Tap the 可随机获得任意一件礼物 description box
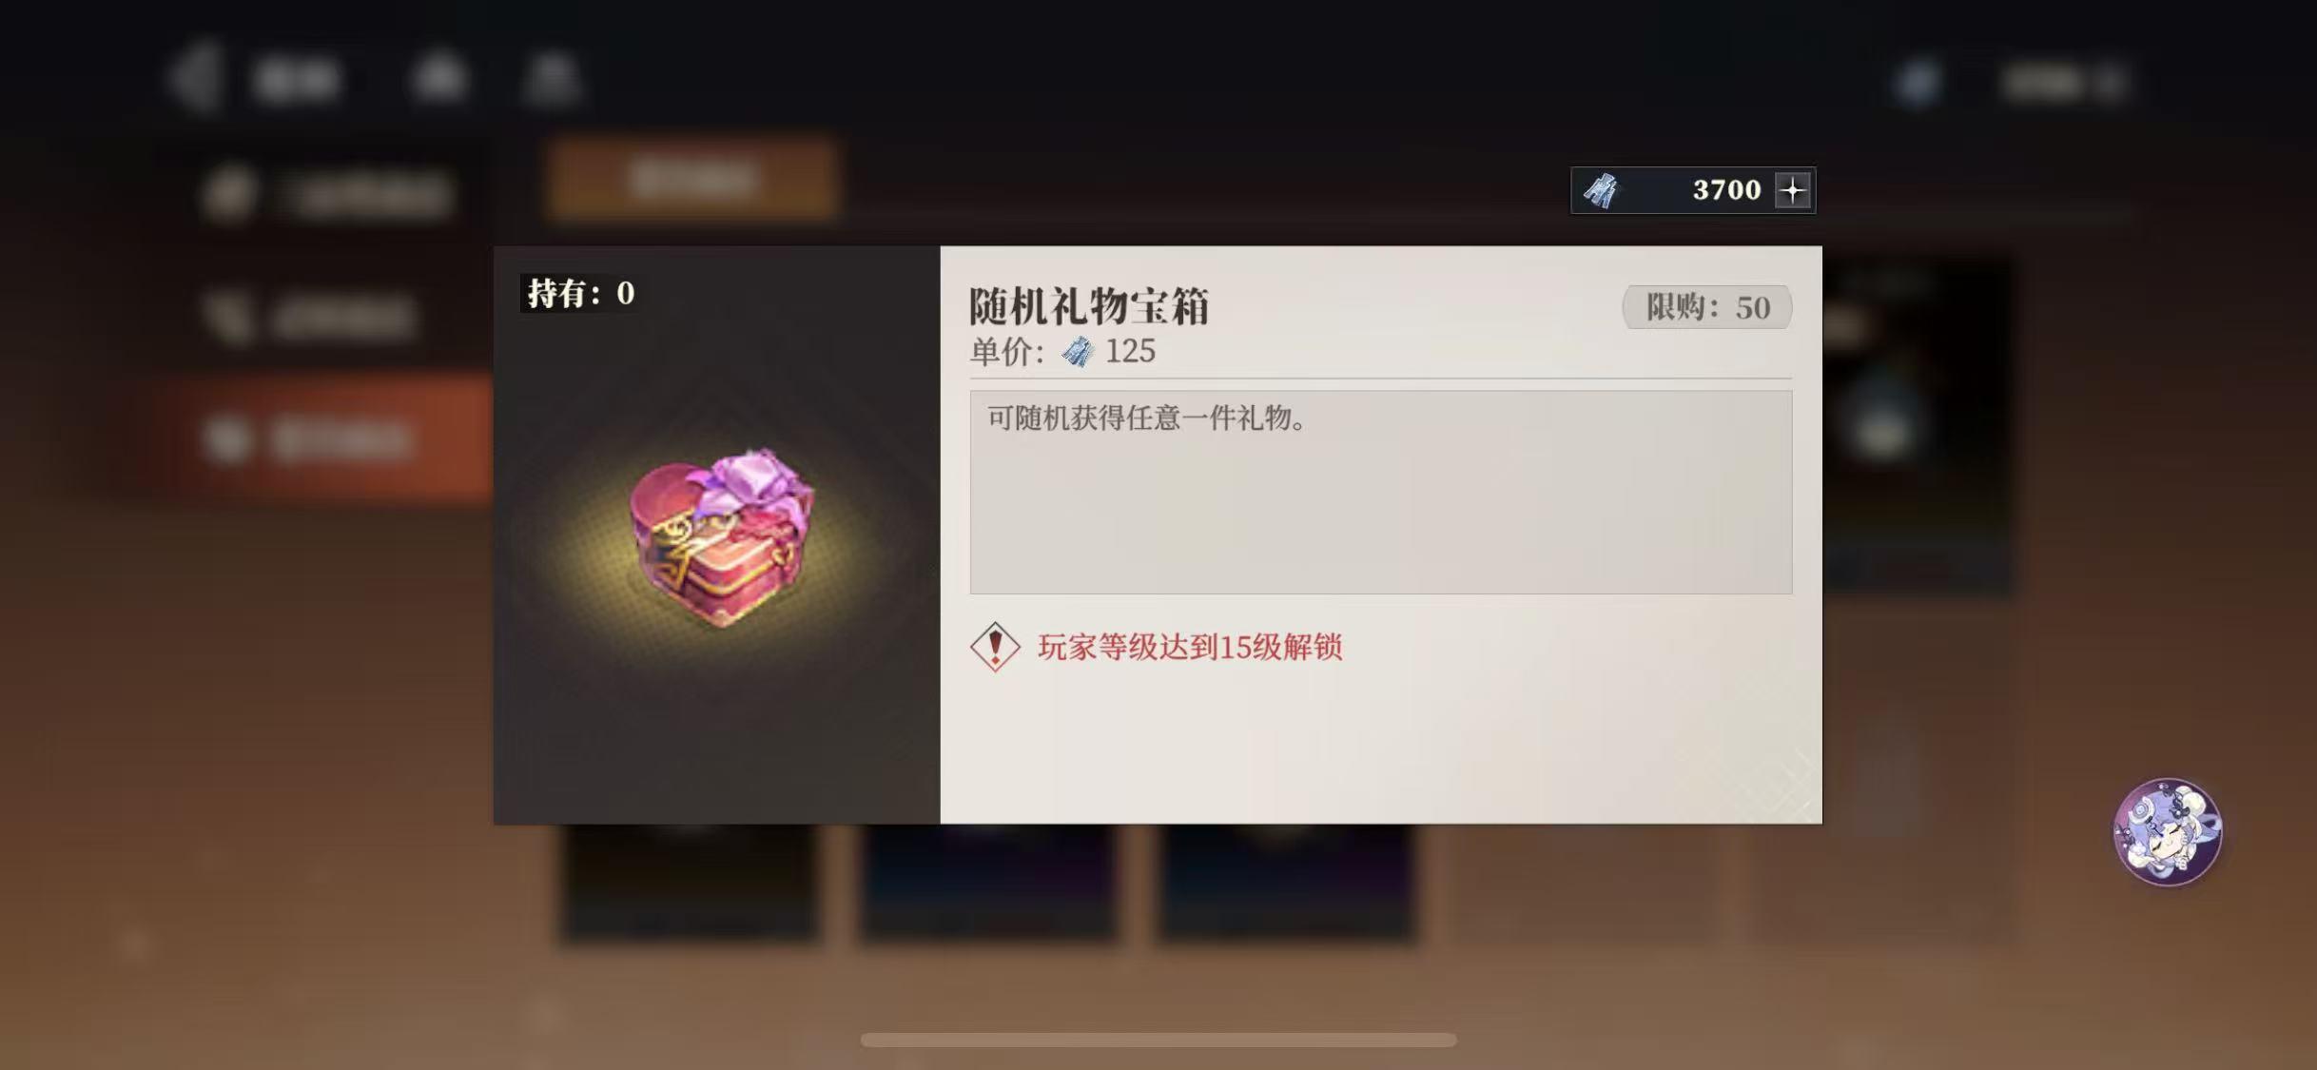The width and height of the screenshot is (2317, 1070). [x=1381, y=493]
